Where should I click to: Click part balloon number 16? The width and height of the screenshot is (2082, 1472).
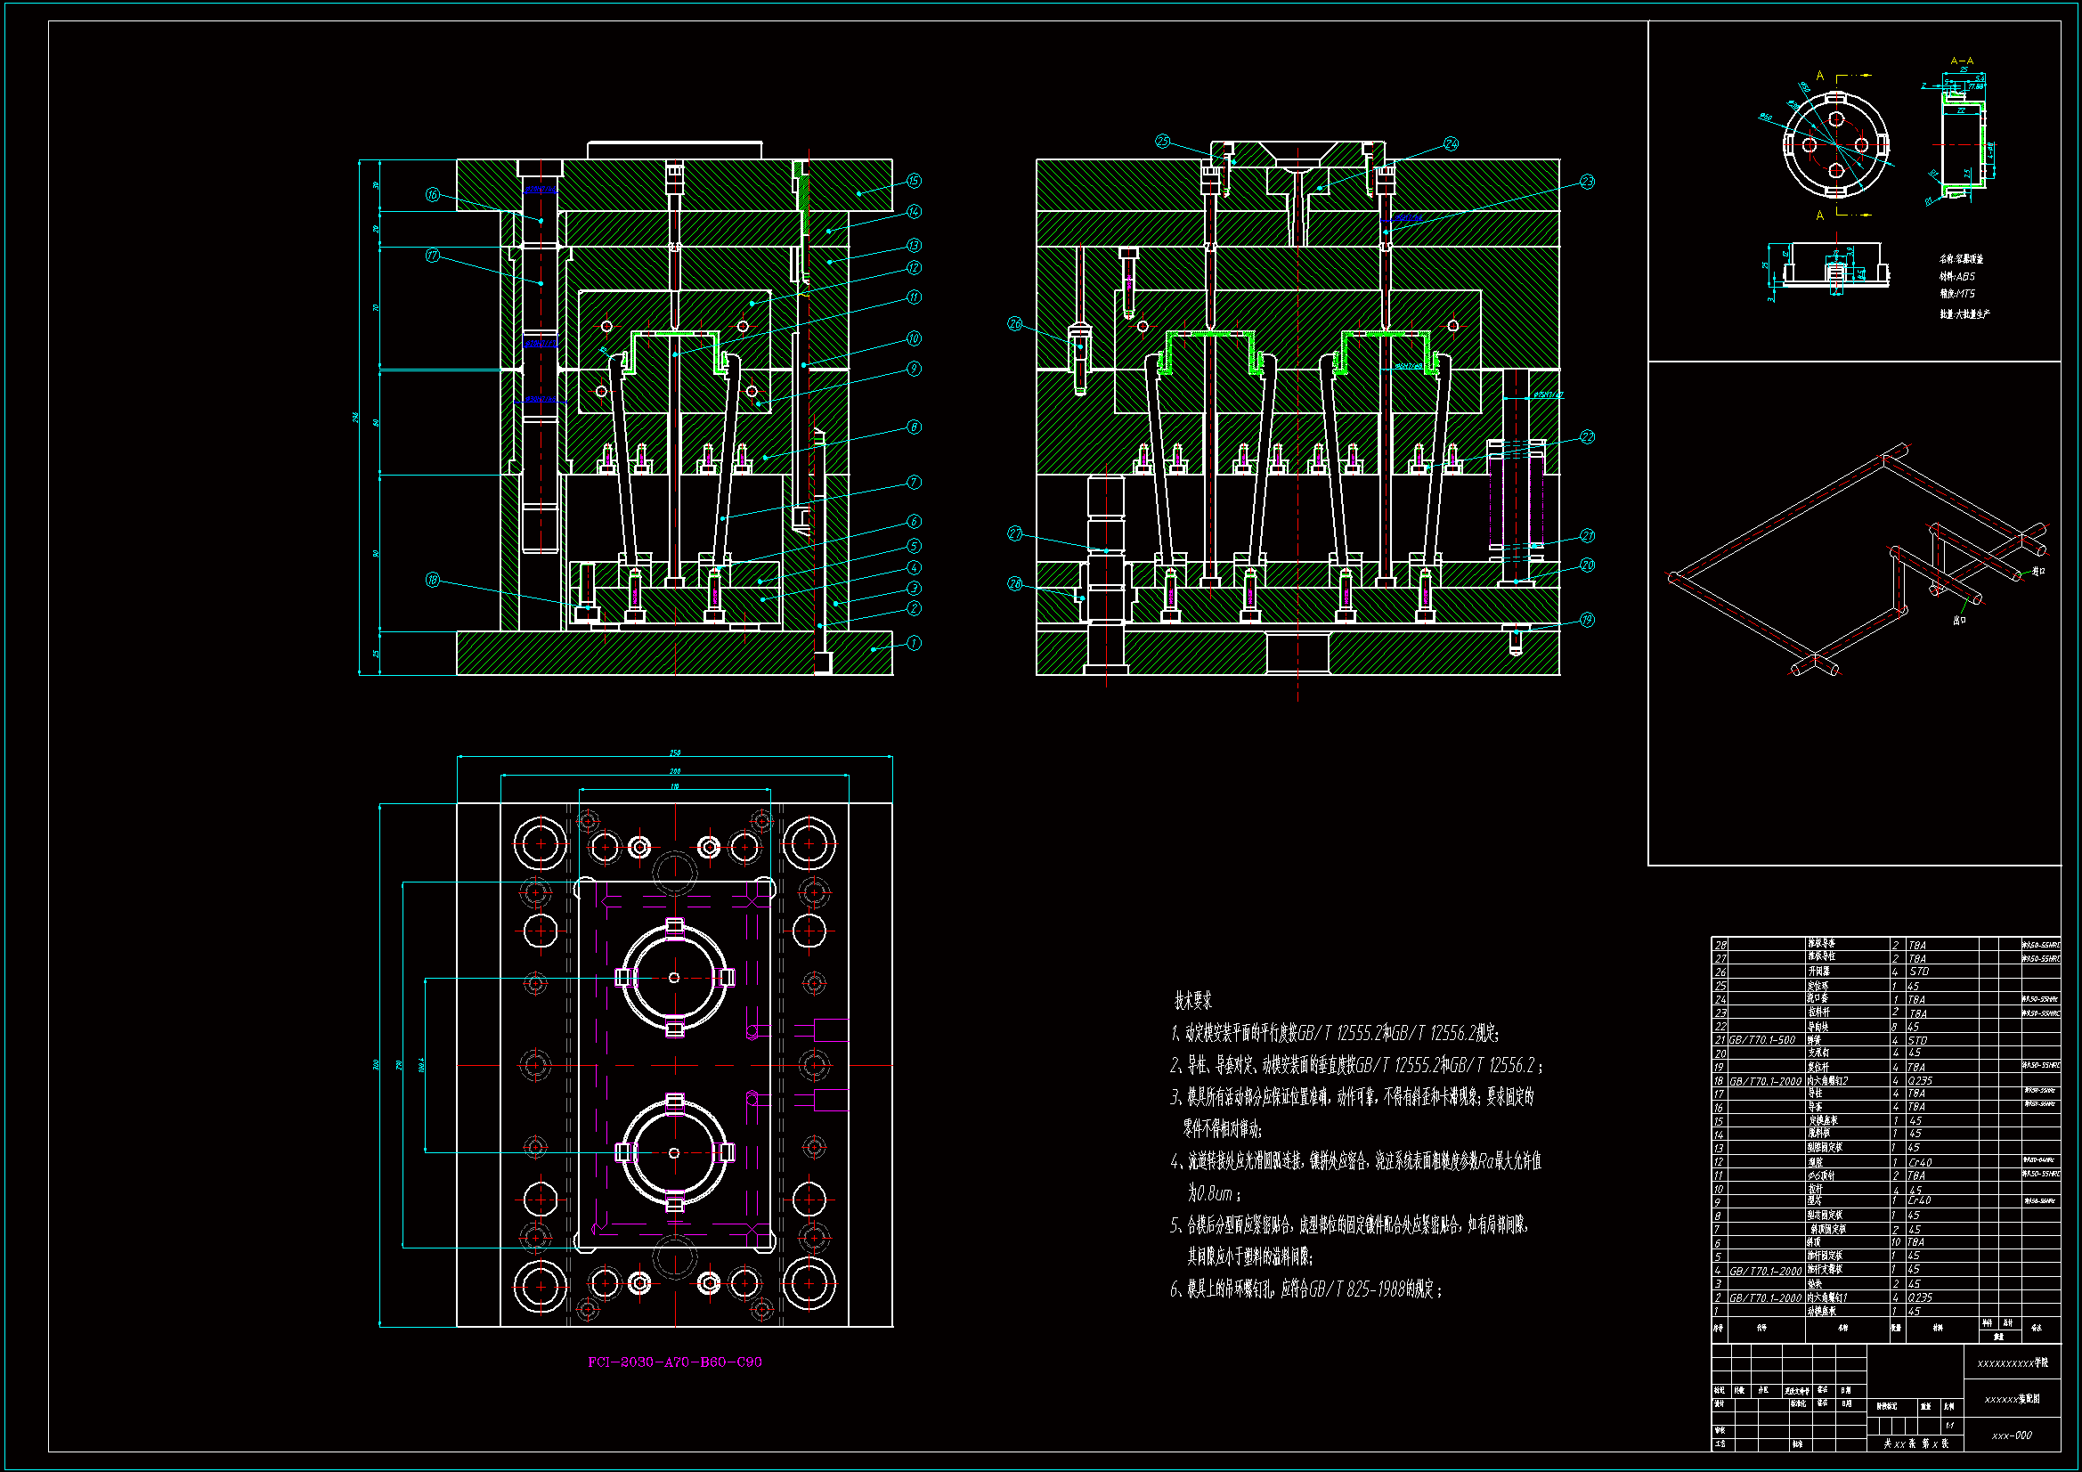coord(433,195)
